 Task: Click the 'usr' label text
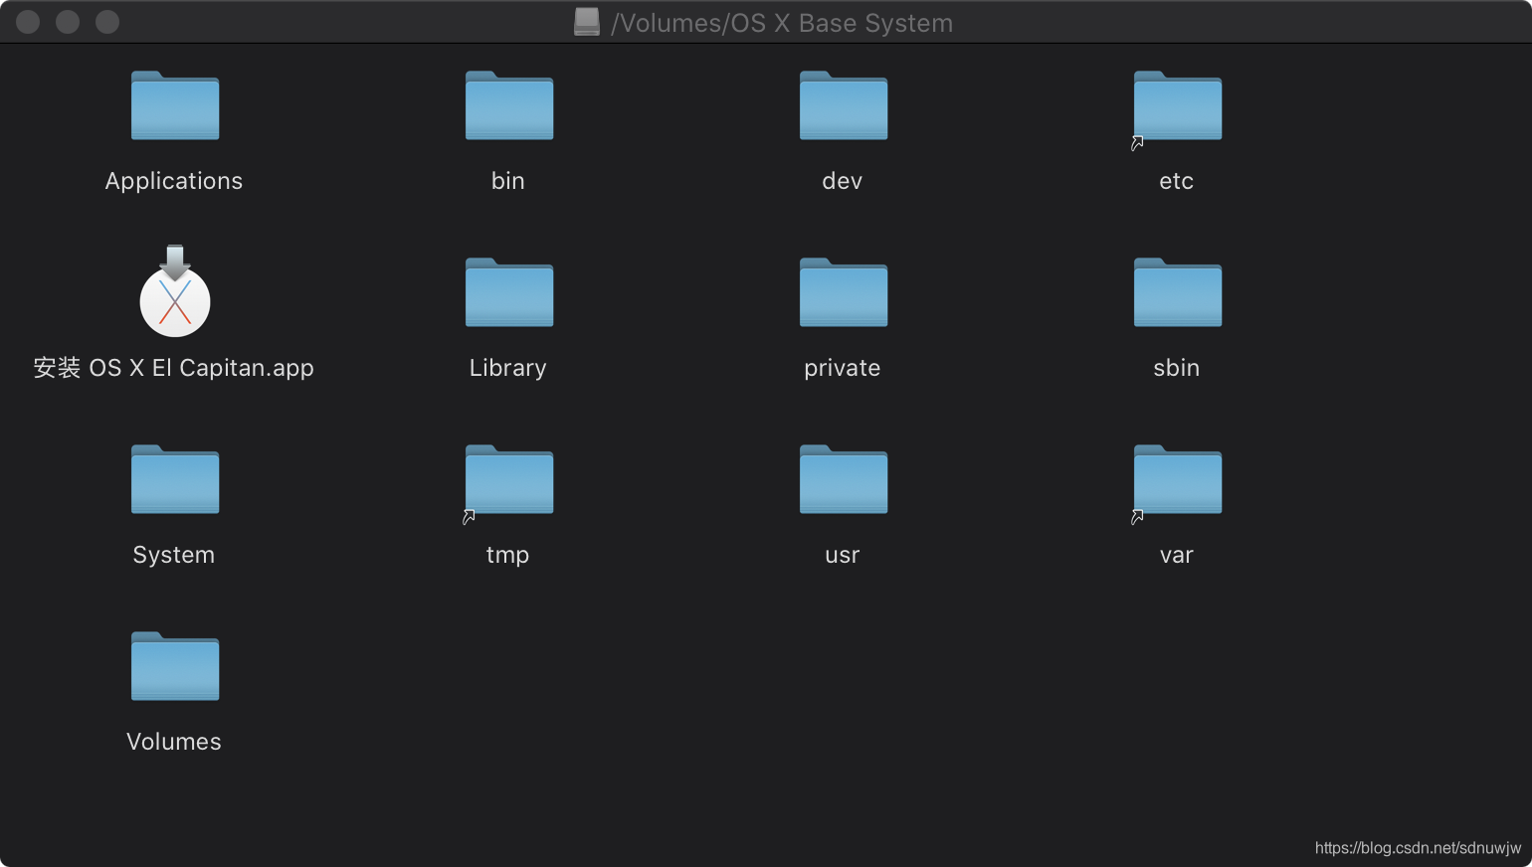pos(843,555)
